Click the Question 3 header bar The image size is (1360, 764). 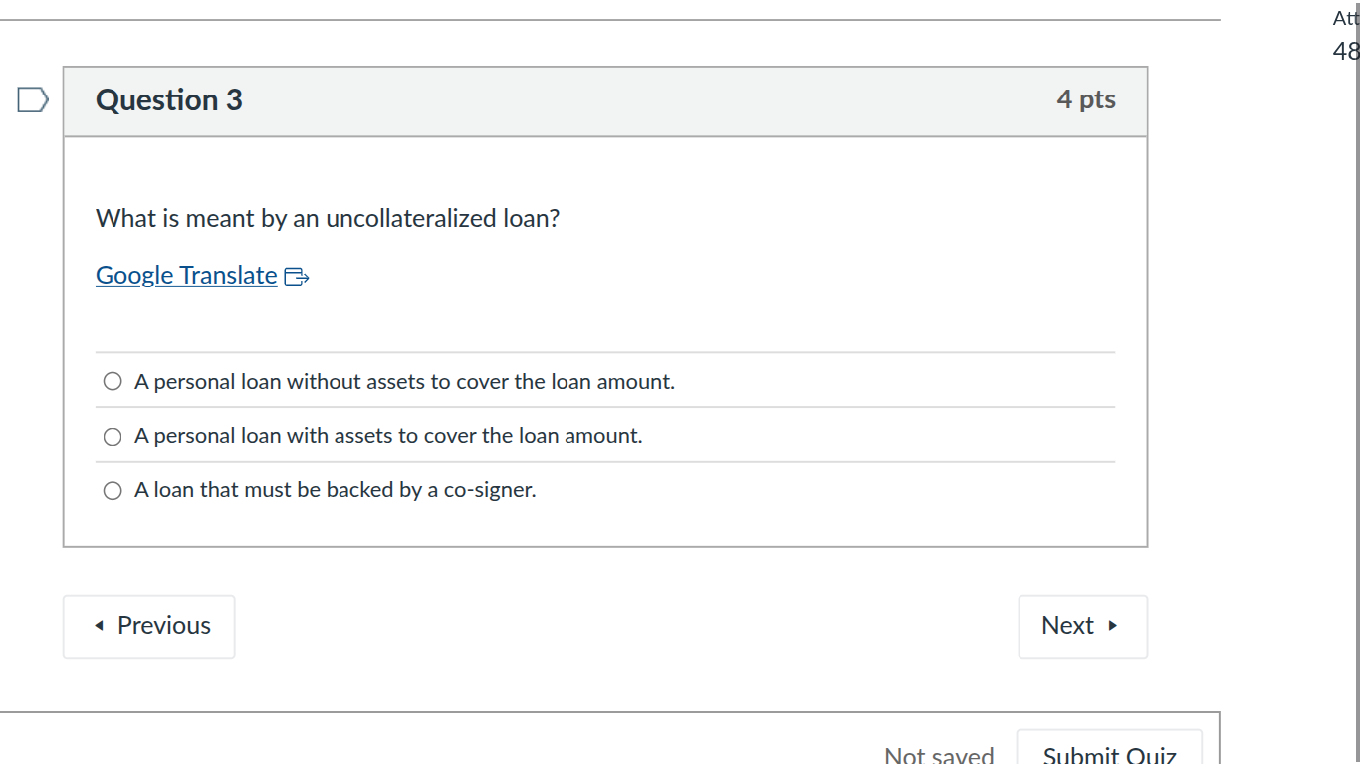(x=604, y=99)
